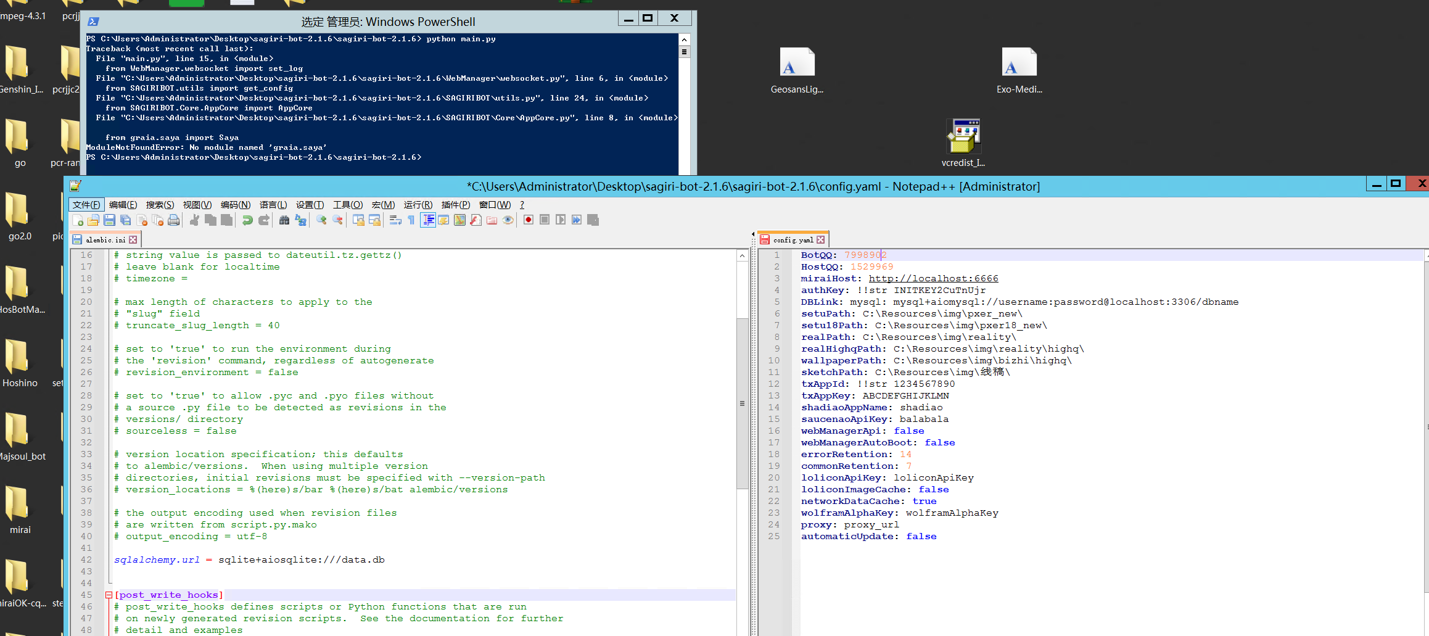Click the Redo toolbar icon
Viewport: 1429px width, 636px height.
(x=263, y=220)
